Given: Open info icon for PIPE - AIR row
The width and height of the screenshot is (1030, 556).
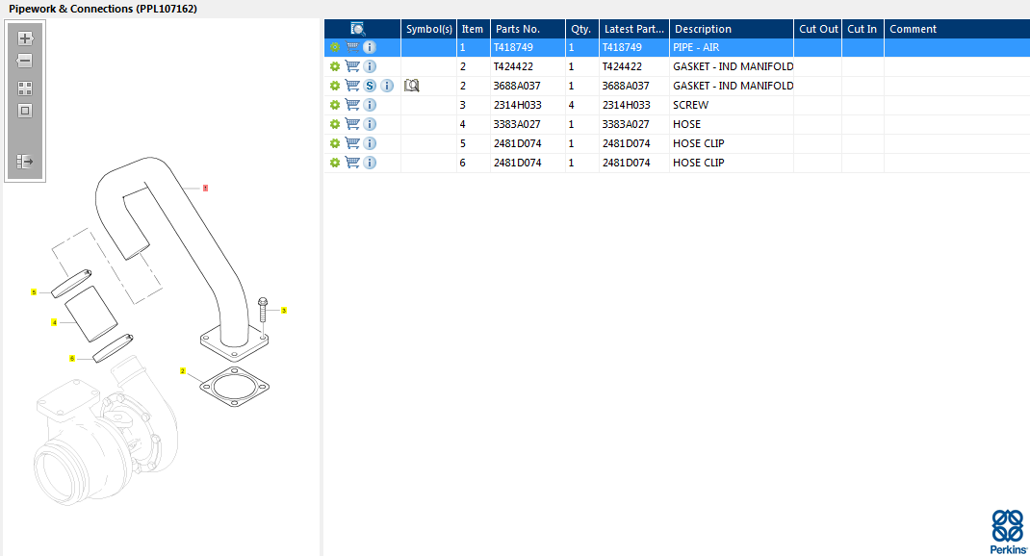Looking at the screenshot, I should (x=370, y=47).
